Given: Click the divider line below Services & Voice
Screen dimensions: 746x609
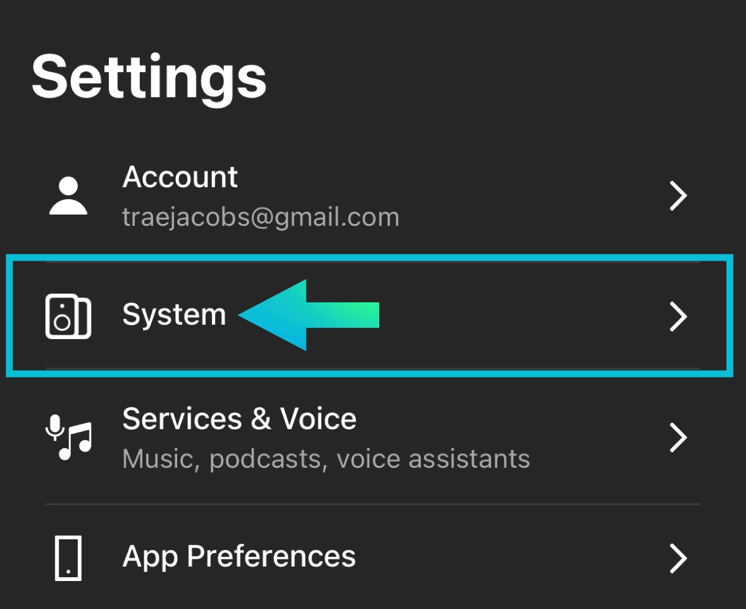Looking at the screenshot, I should point(373,504).
